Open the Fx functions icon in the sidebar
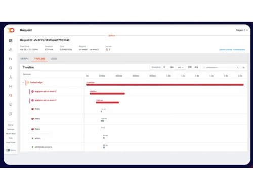The image size is (253, 190). (x=11, y=59)
